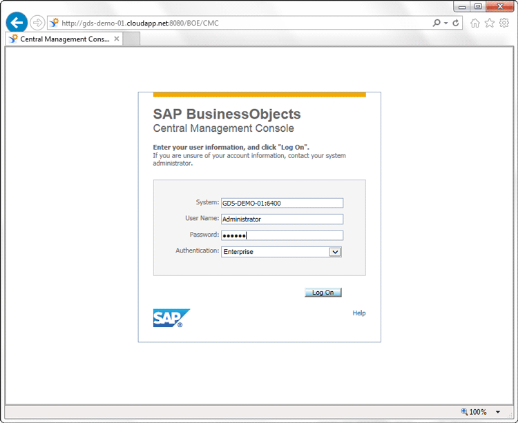Click the Password field

coord(282,235)
